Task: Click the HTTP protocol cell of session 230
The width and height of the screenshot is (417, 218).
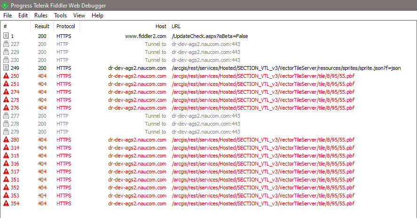Action: click(x=62, y=60)
